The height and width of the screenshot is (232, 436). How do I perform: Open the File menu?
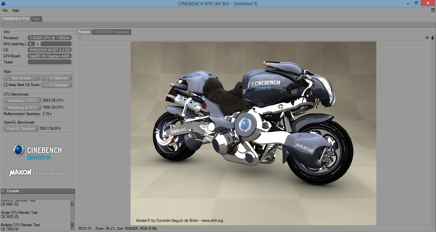pos(5,11)
